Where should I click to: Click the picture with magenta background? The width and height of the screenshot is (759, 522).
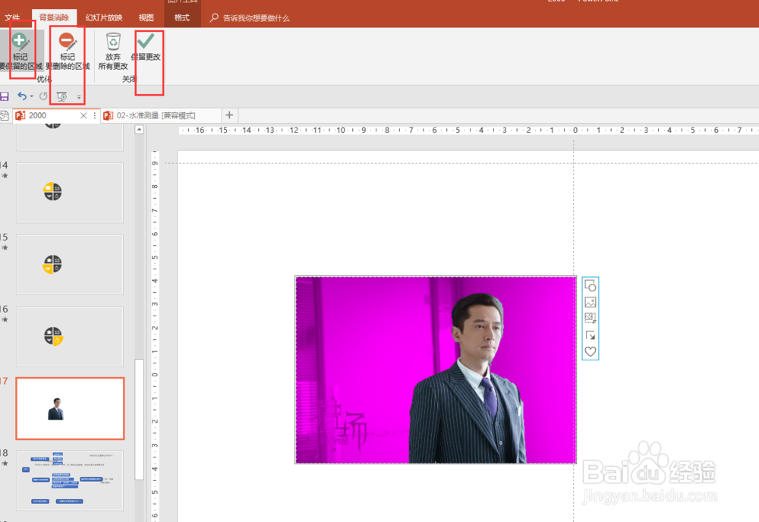tap(435, 369)
